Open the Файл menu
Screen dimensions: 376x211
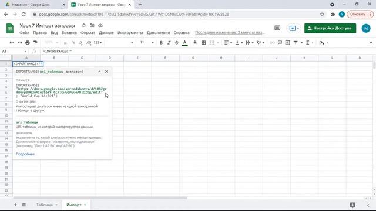pos(24,33)
